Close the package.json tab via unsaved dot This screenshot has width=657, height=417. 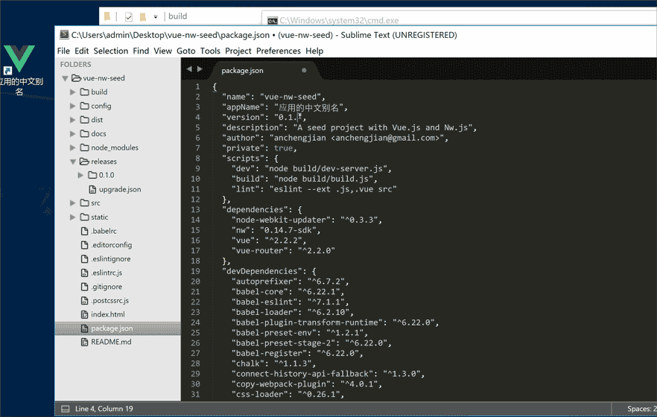(304, 70)
